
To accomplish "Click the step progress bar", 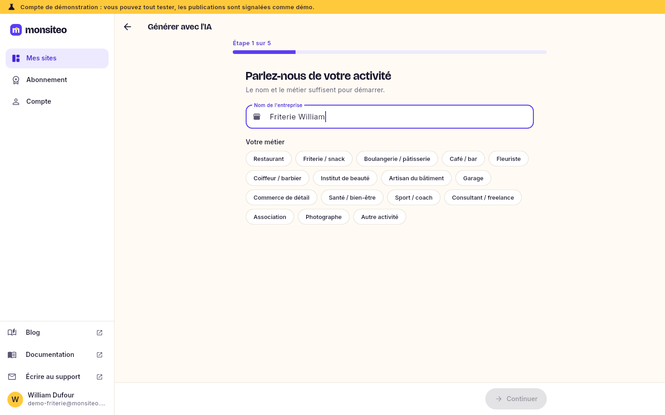I will click(x=390, y=52).
